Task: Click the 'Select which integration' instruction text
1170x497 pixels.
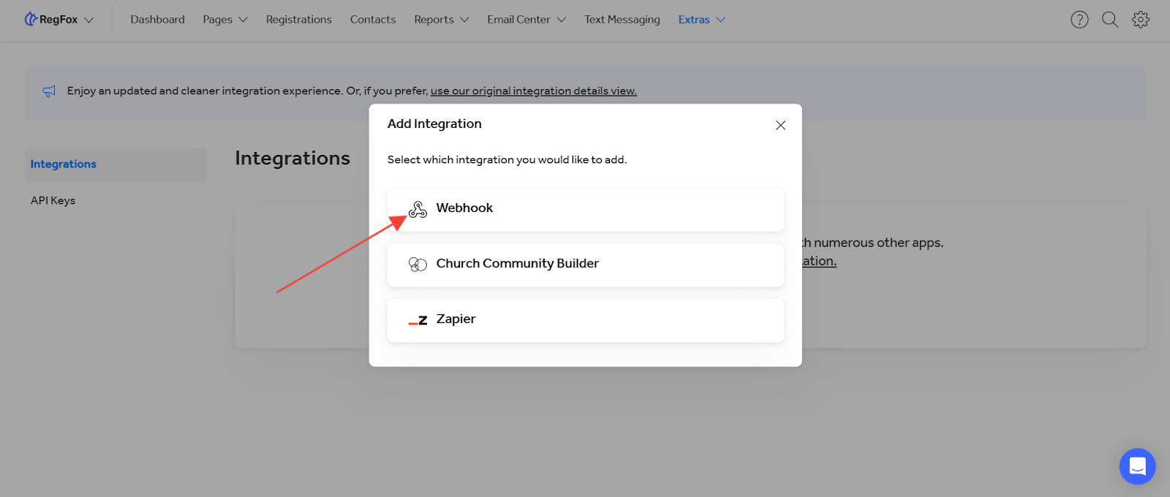Action: coord(507,160)
